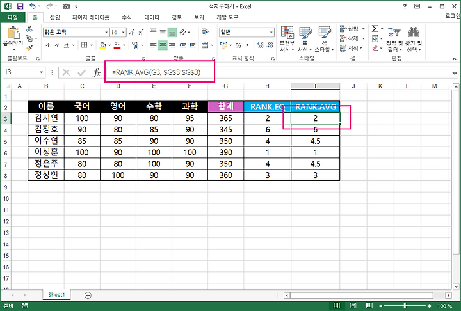The height and width of the screenshot is (311, 461).
Task: Toggle middle vertical alignment
Action: [x=163, y=32]
